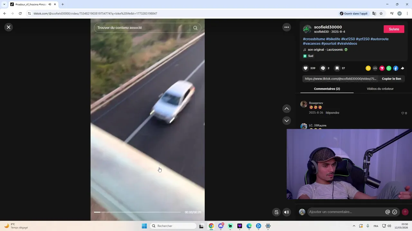412x231 pixels.
Task: Mention a user with @ icon
Action: pyautogui.click(x=388, y=212)
